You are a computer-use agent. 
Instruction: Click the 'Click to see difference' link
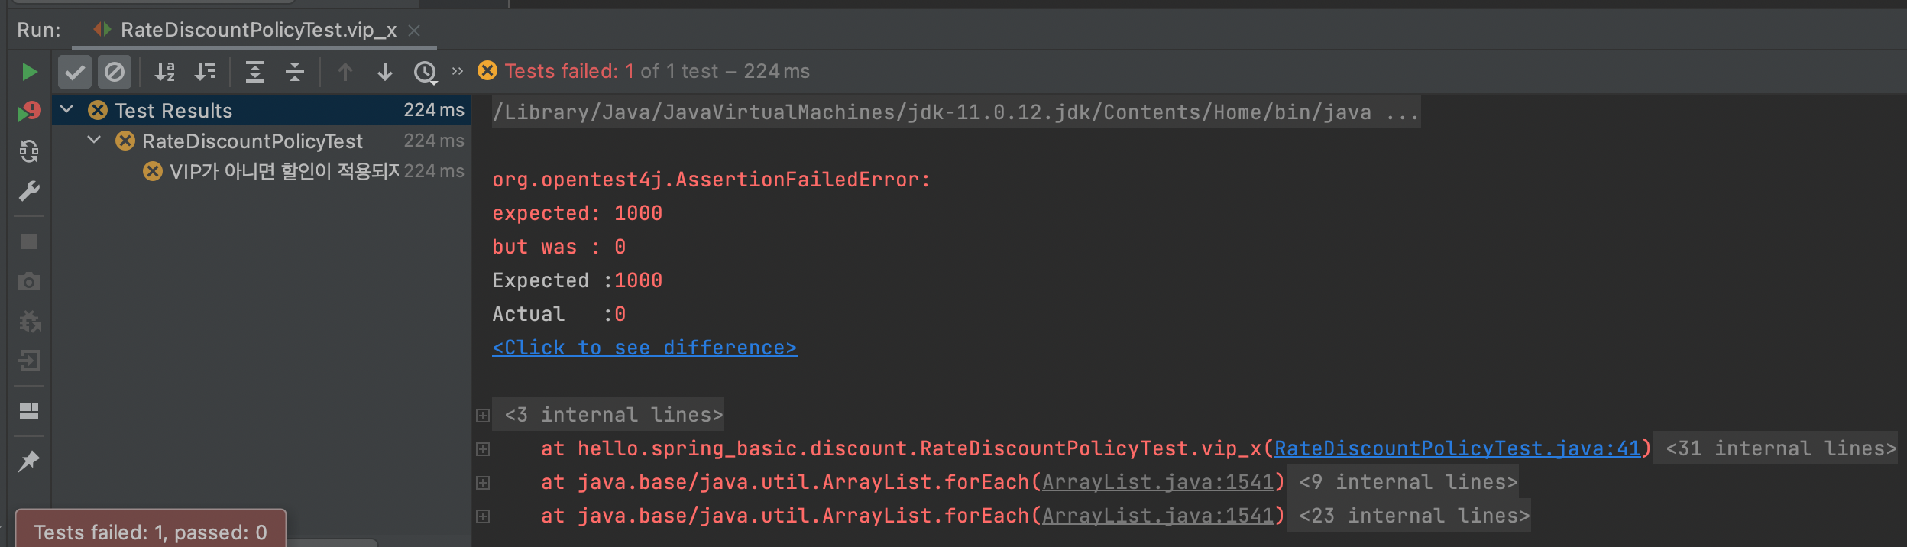[x=644, y=348]
